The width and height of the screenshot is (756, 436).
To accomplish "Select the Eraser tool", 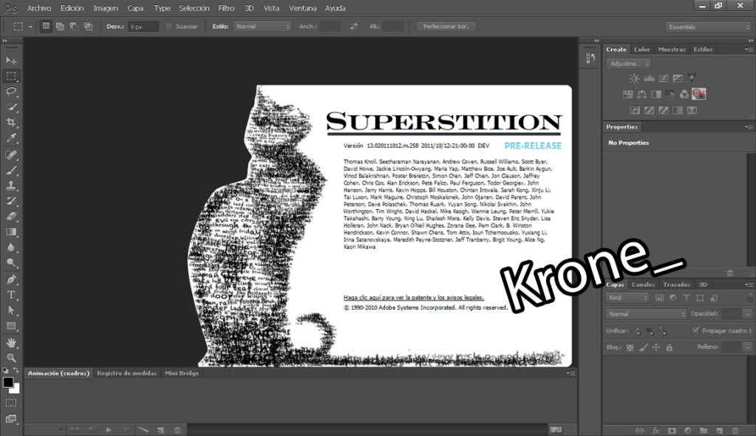I will [11, 217].
